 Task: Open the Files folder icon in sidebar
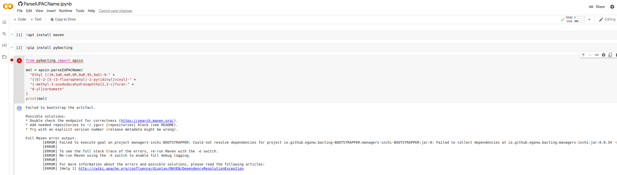click(x=4, y=57)
